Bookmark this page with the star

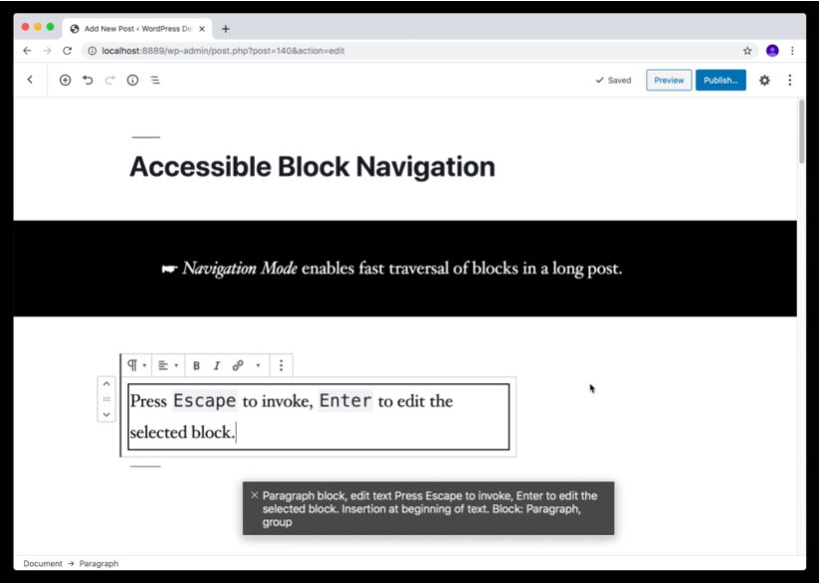tap(747, 51)
